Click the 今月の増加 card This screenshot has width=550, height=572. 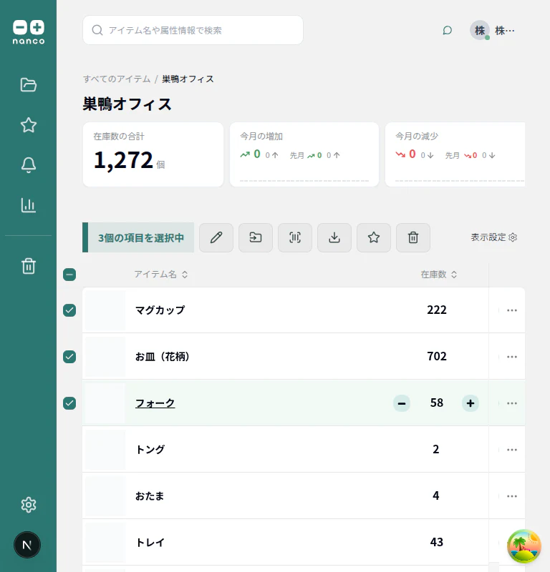(304, 154)
